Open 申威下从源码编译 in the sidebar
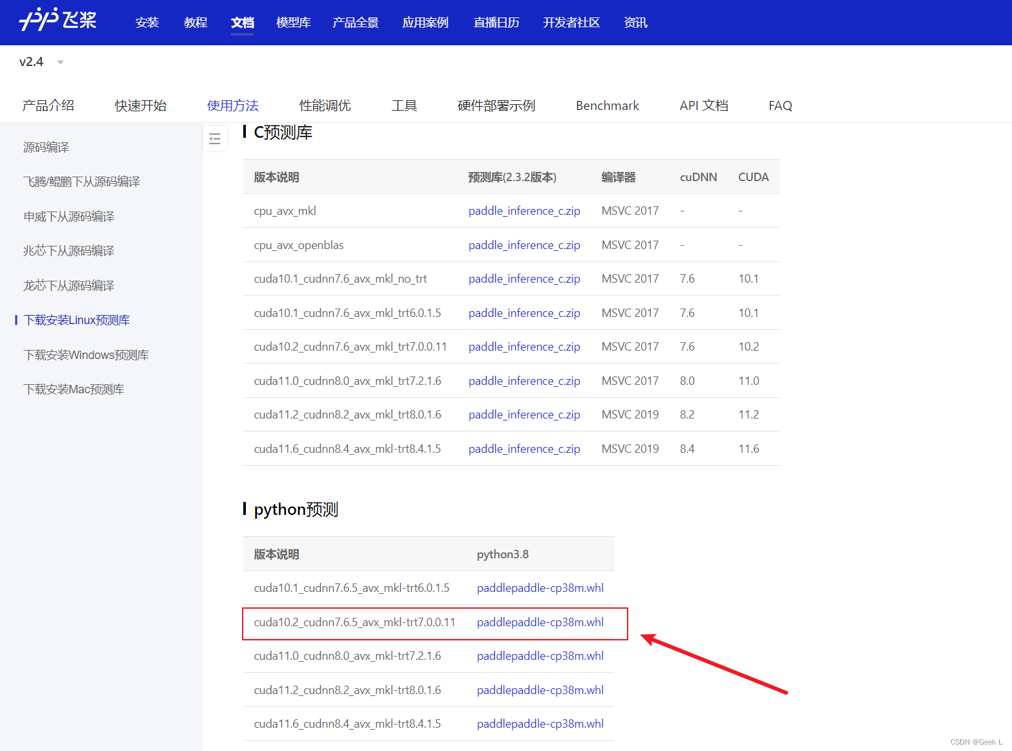1012x751 pixels. click(x=69, y=217)
